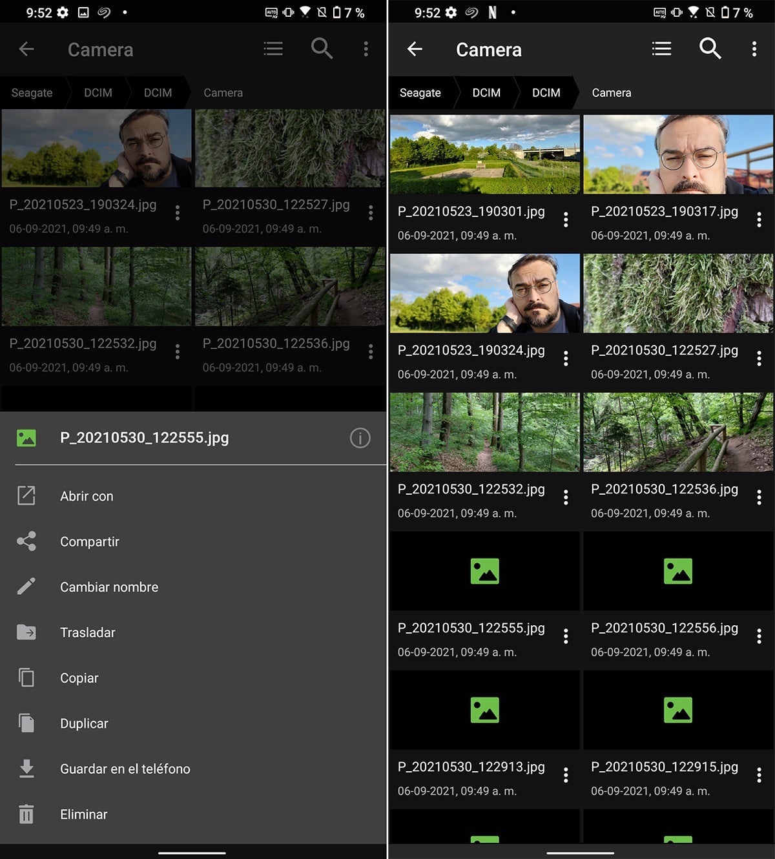Tap the Eliminar trash icon
The height and width of the screenshot is (859, 775).
point(26,814)
